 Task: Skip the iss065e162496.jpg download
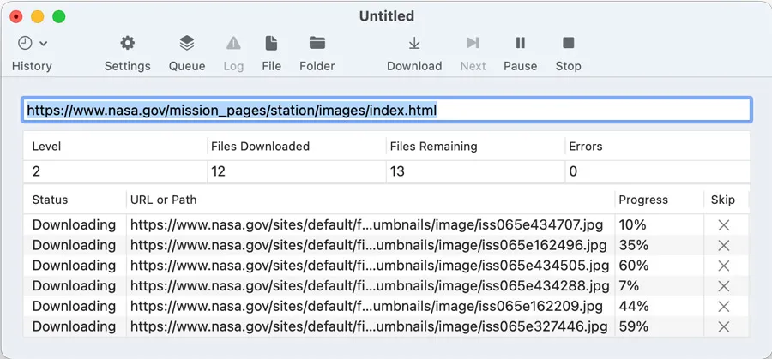(723, 245)
